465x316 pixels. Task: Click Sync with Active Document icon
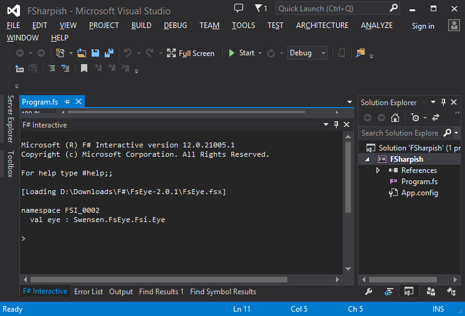pos(436,118)
